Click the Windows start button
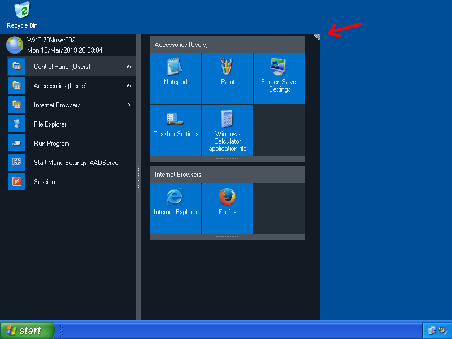The height and width of the screenshot is (339, 452). coord(27,331)
